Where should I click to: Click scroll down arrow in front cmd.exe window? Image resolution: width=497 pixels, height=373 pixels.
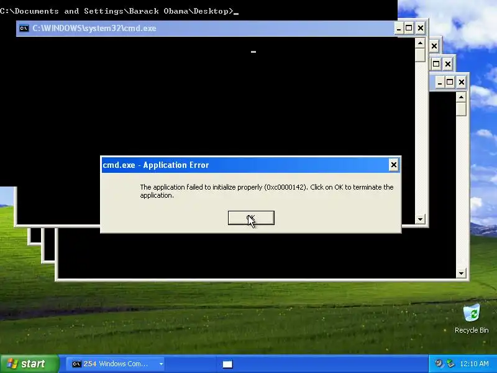tap(420, 219)
